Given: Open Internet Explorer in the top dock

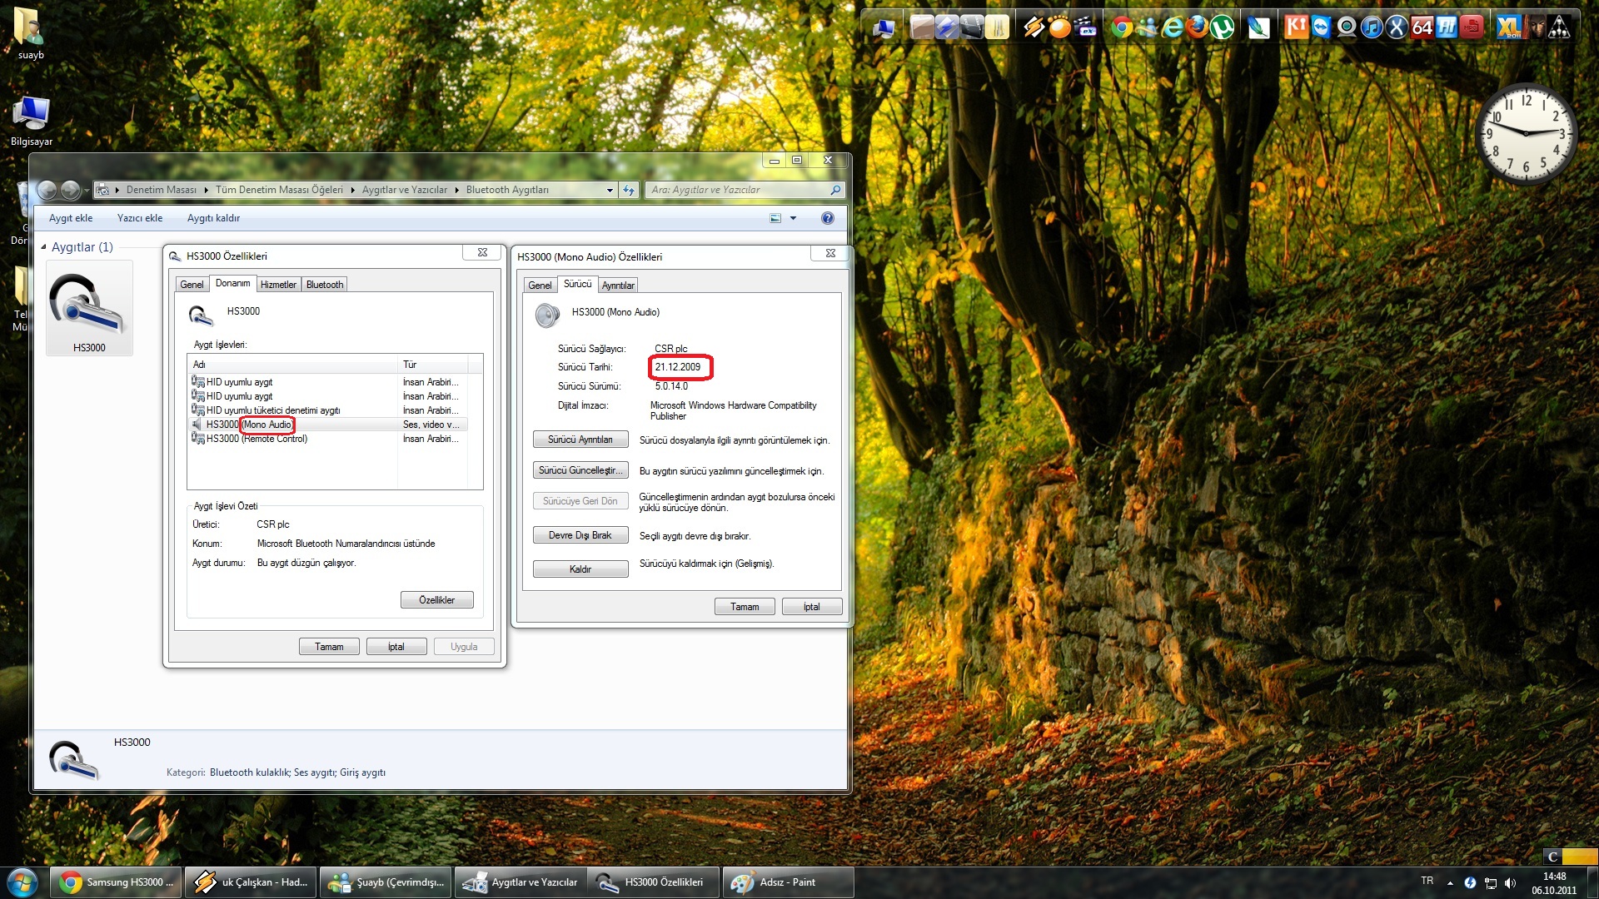Looking at the screenshot, I should click(1172, 27).
